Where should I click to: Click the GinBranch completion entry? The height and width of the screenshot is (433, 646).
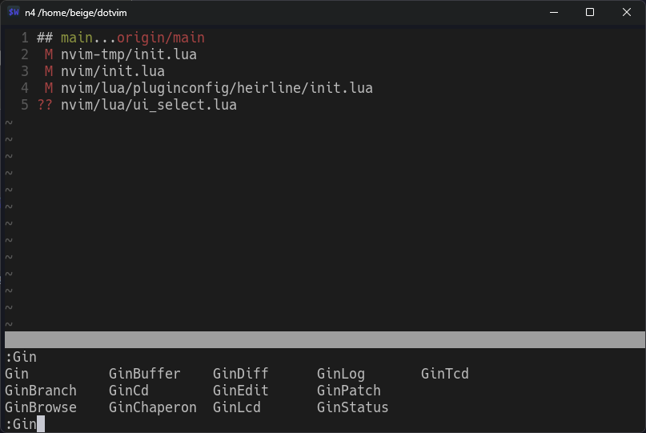point(41,391)
